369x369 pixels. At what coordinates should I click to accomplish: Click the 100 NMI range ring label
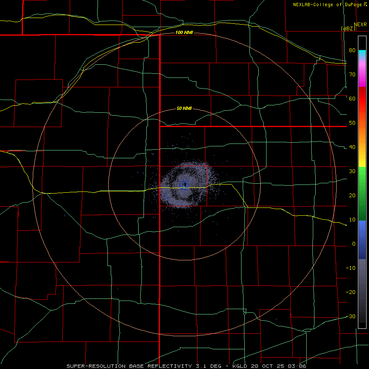click(184, 32)
